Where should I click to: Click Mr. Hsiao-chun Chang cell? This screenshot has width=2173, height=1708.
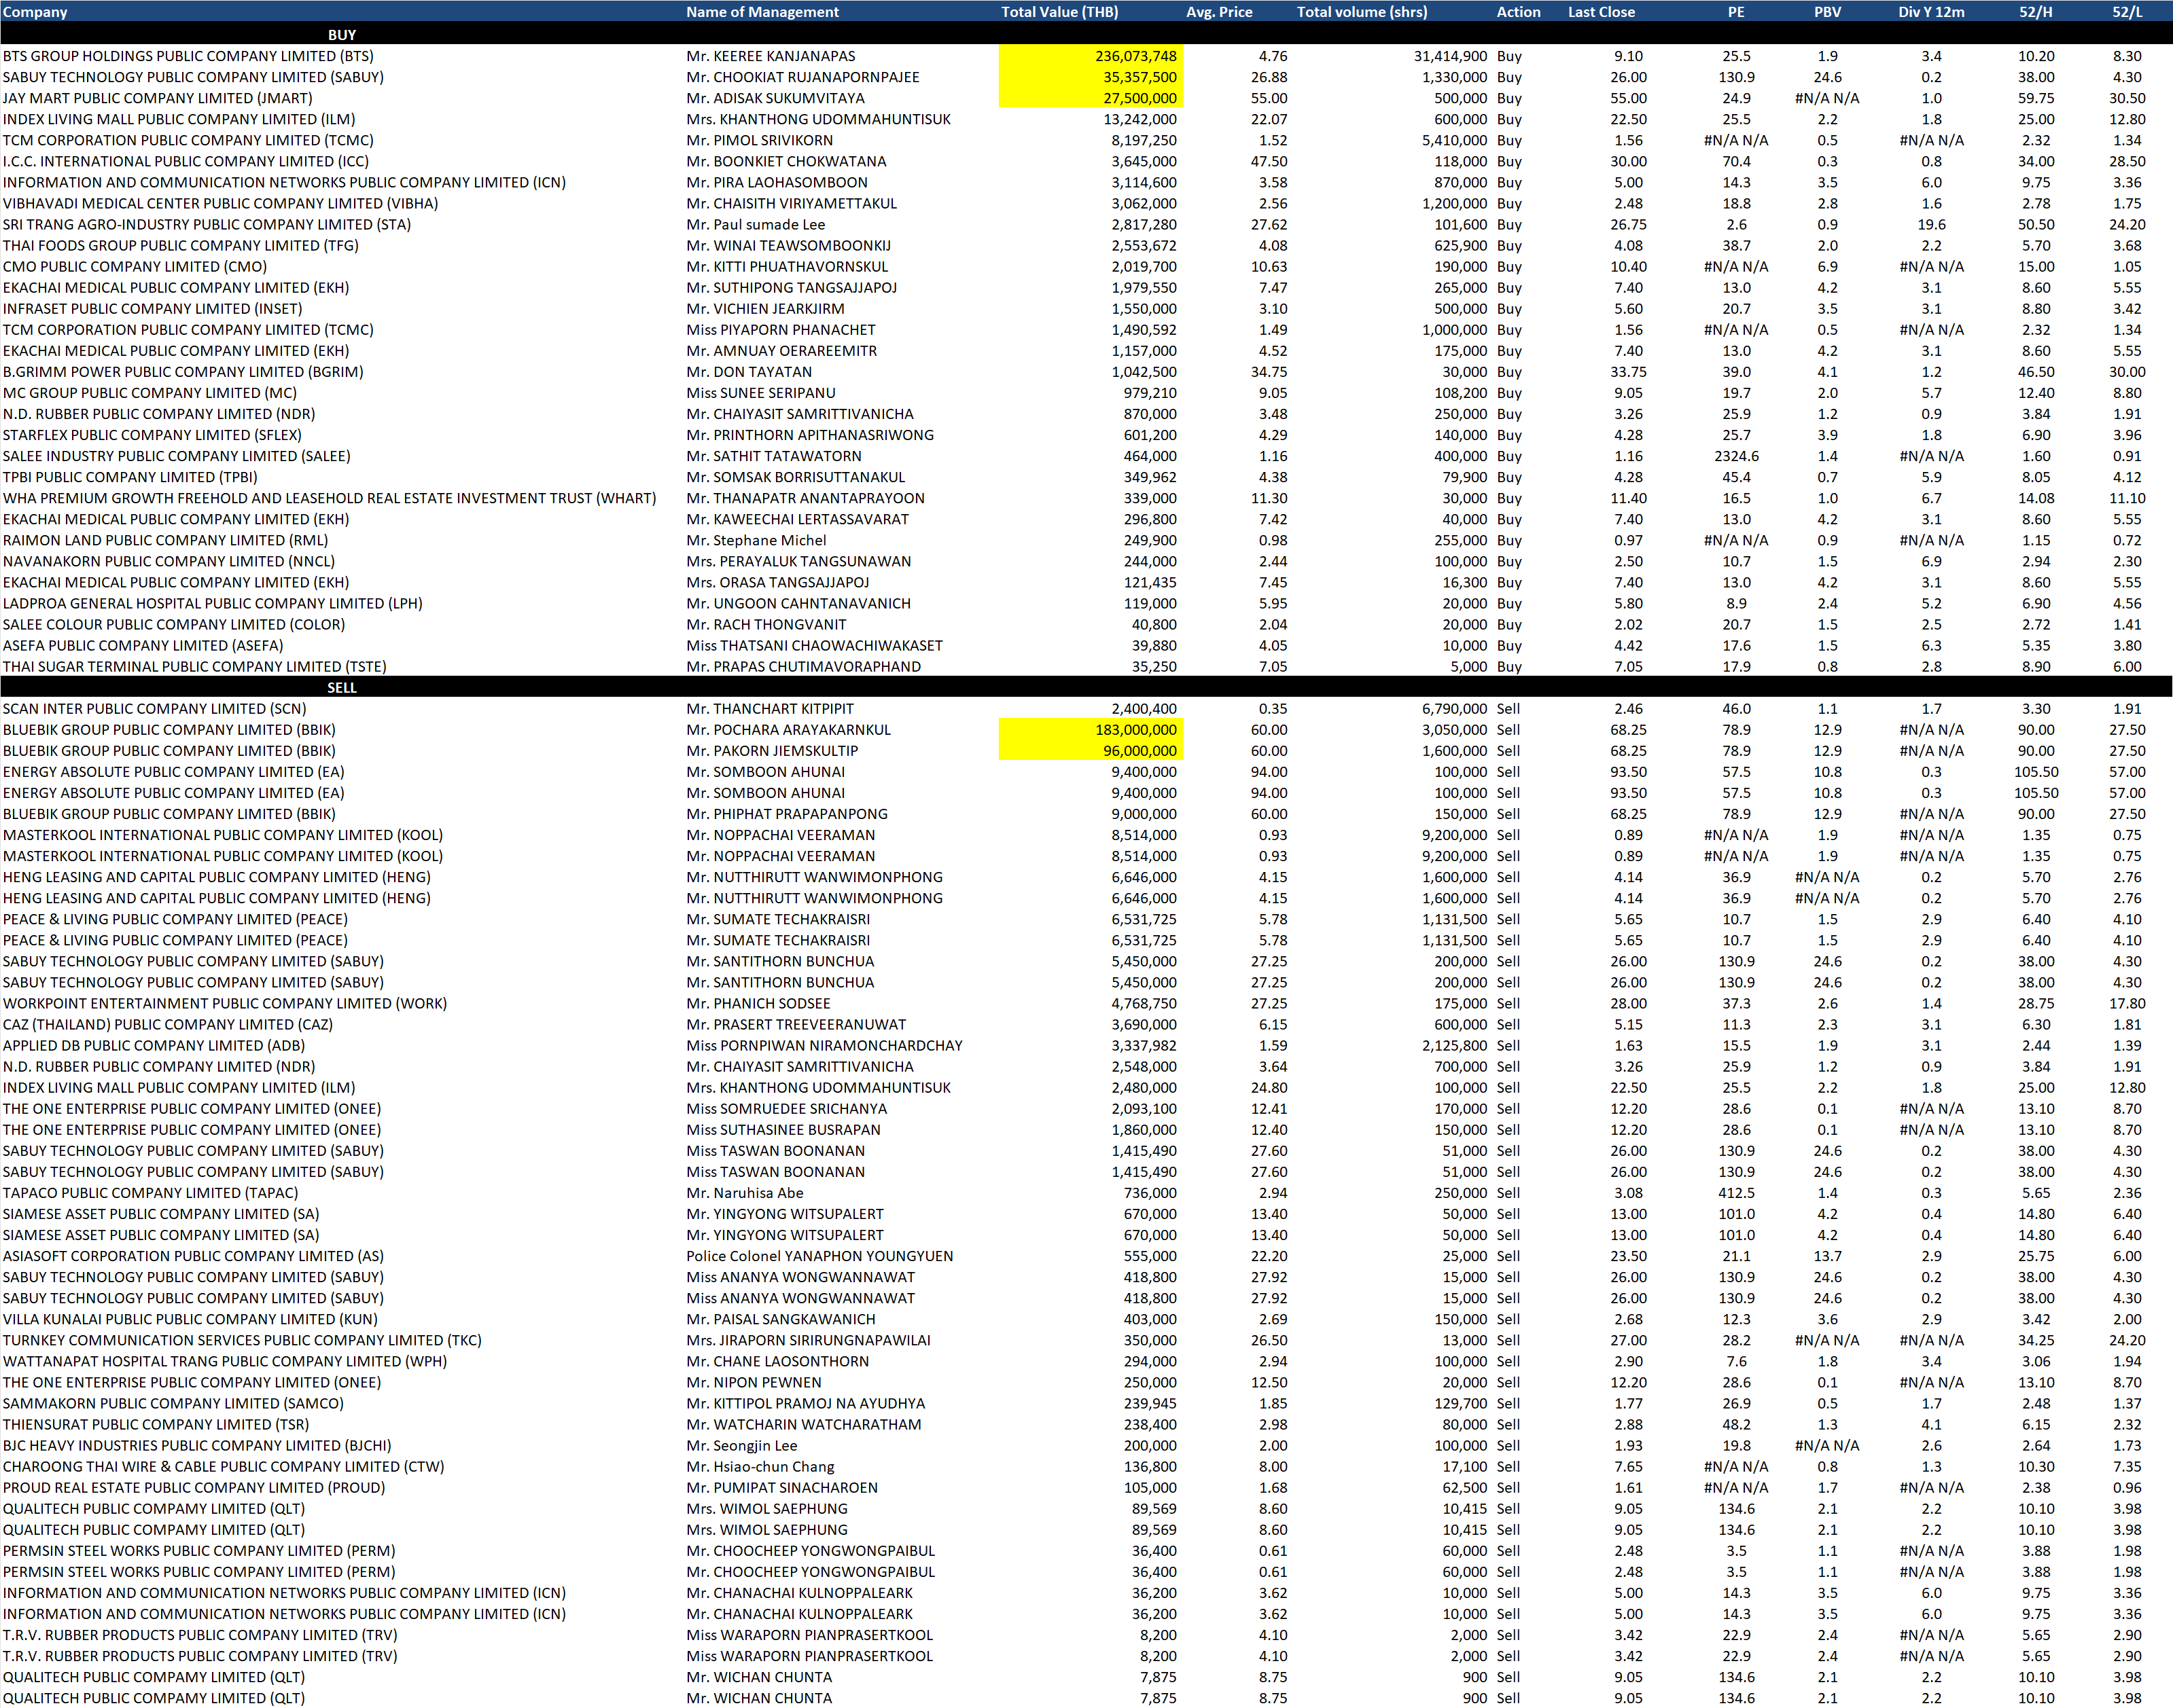coord(760,1466)
